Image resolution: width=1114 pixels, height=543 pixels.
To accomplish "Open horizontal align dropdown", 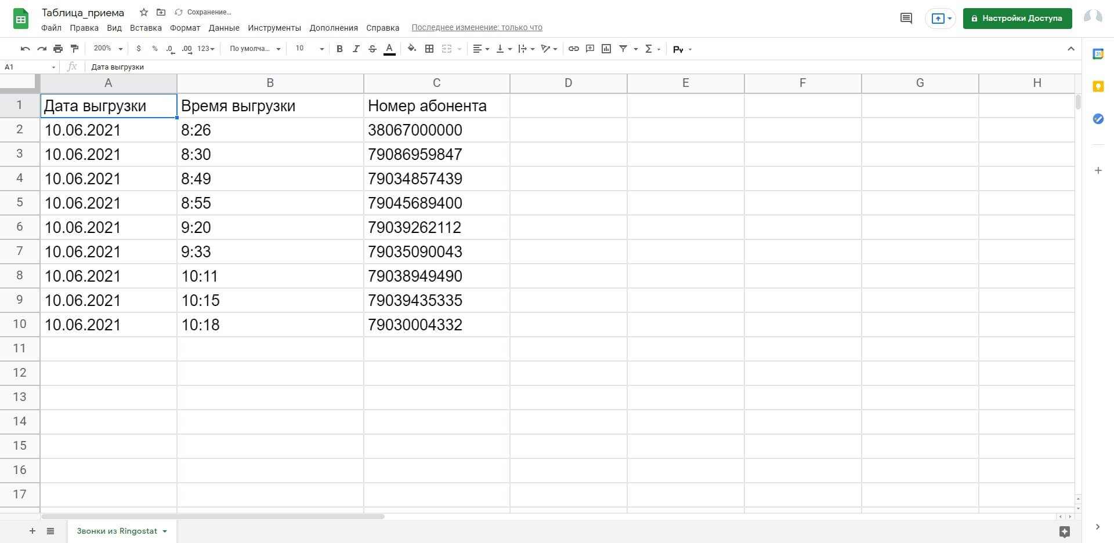I will (481, 49).
